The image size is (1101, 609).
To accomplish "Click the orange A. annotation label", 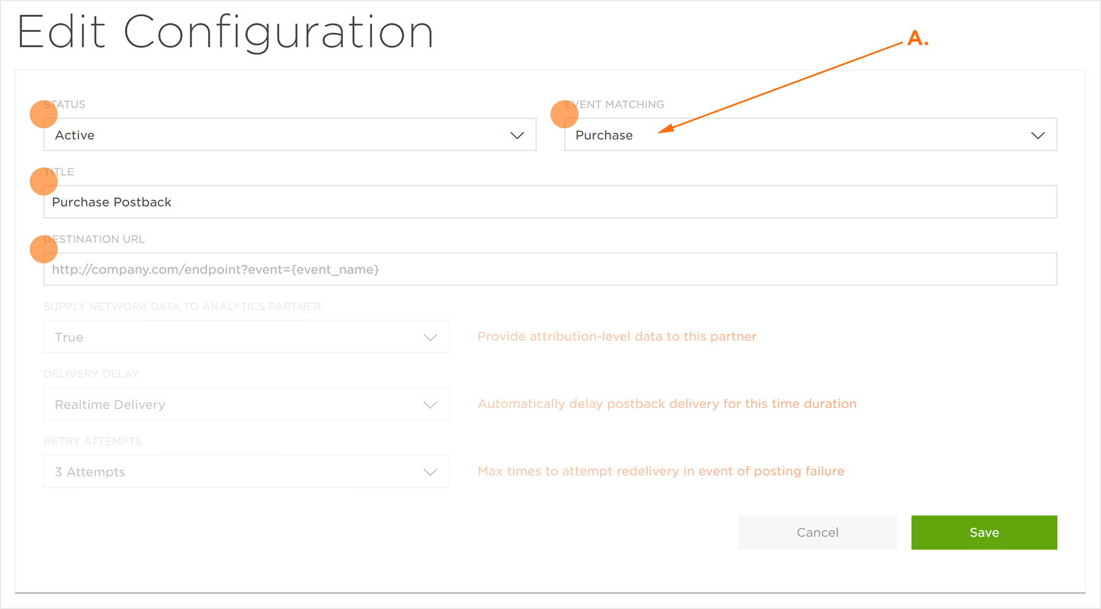I will (918, 38).
